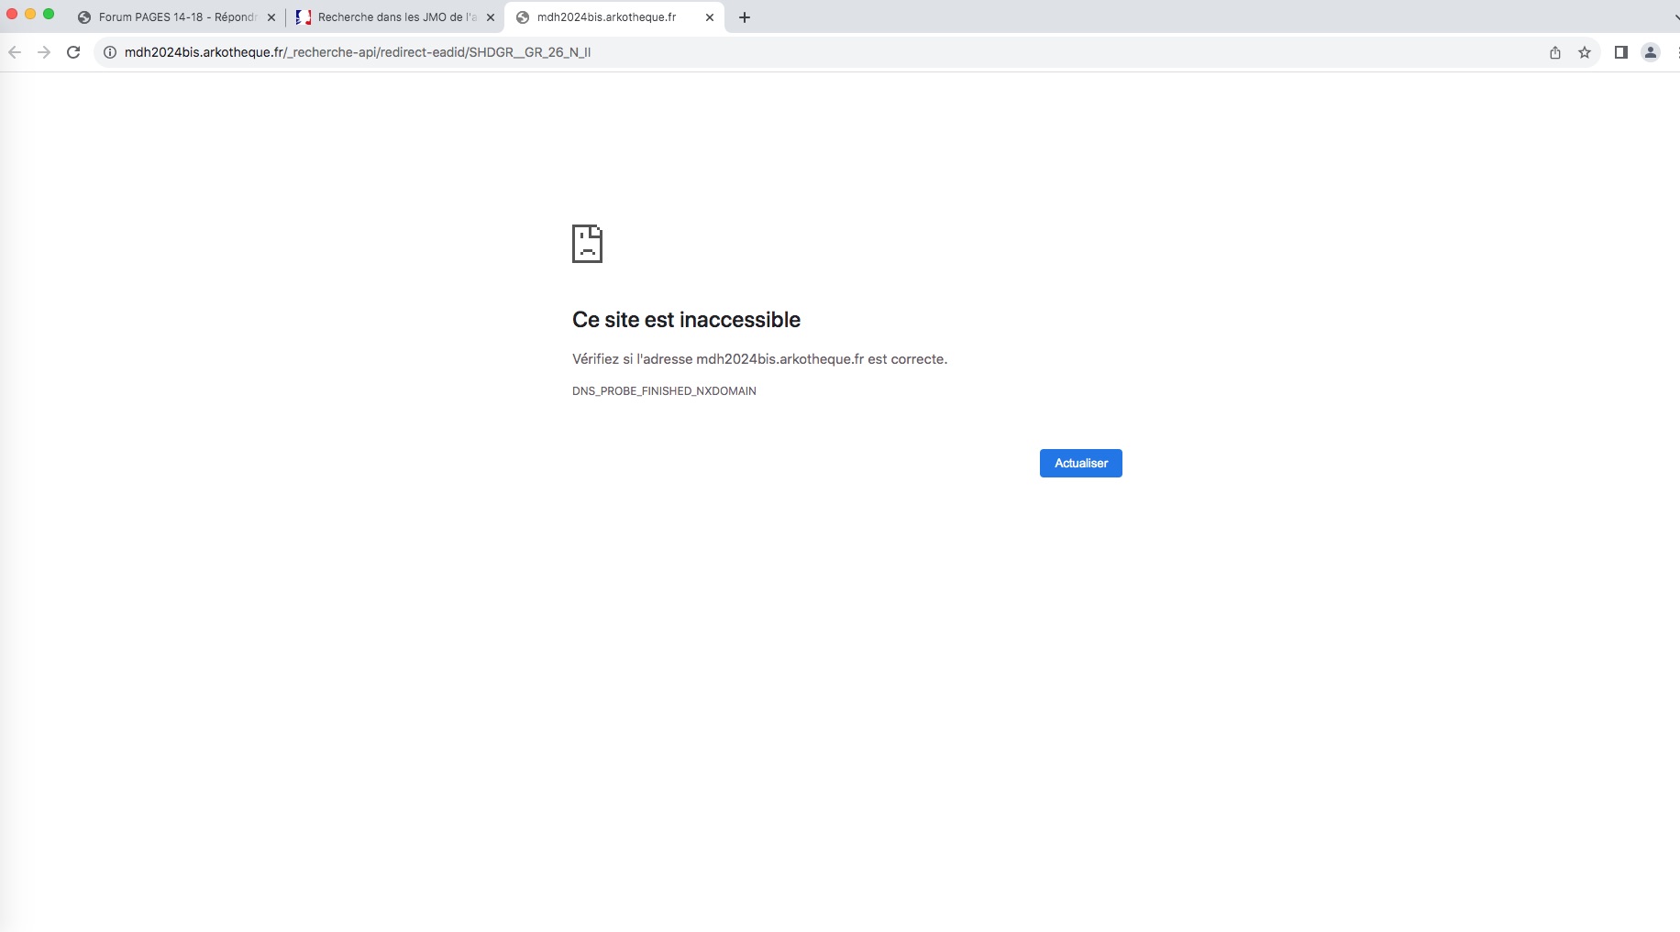Switch to Forum PAGES 14-18 tab
The image size is (1680, 932).
174,17
